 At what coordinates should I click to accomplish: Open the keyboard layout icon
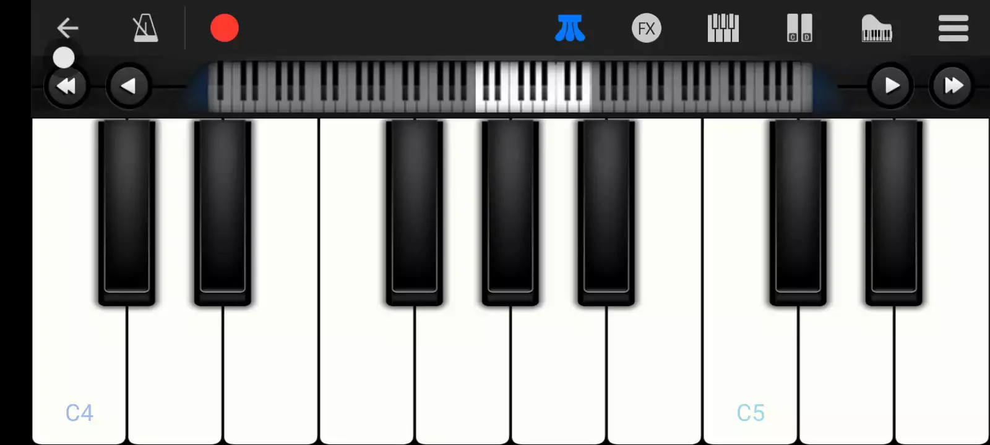[723, 28]
